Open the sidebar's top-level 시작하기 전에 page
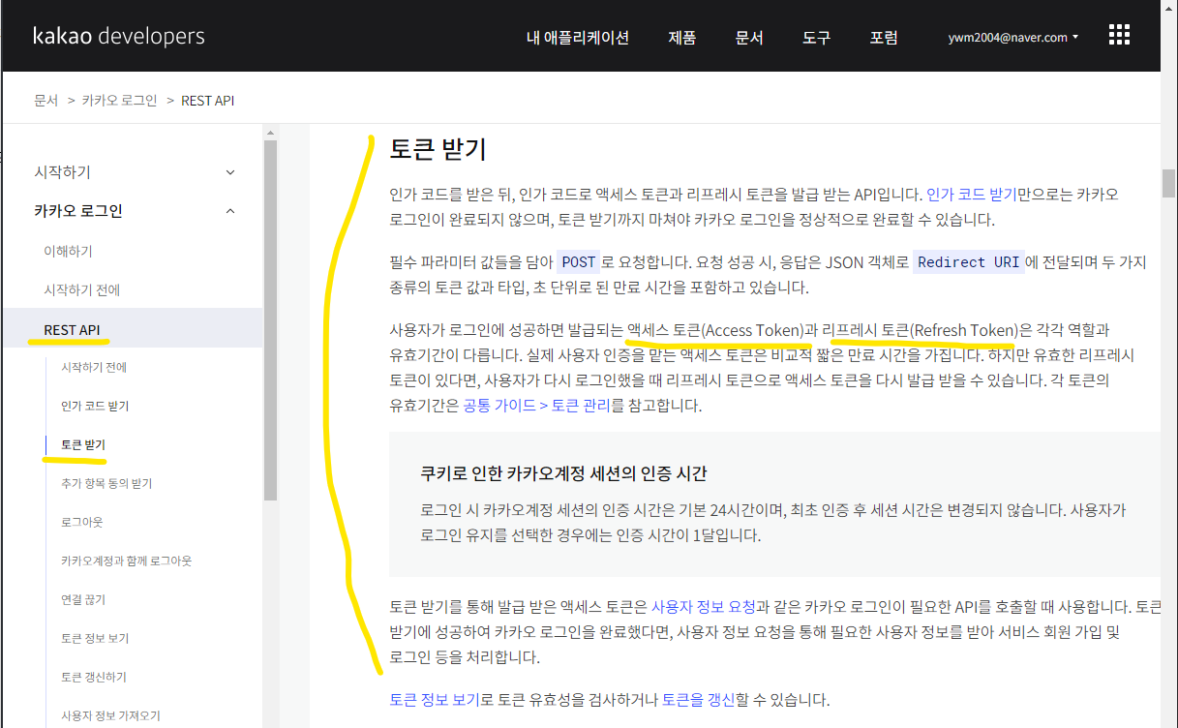The width and height of the screenshot is (1178, 728). click(81, 289)
